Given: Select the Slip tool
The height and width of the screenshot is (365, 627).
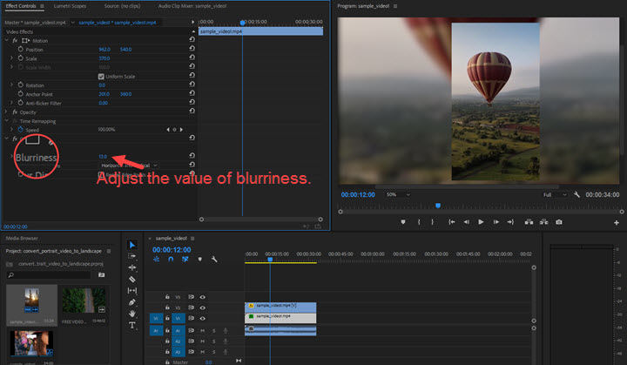Looking at the screenshot, I should (132, 291).
